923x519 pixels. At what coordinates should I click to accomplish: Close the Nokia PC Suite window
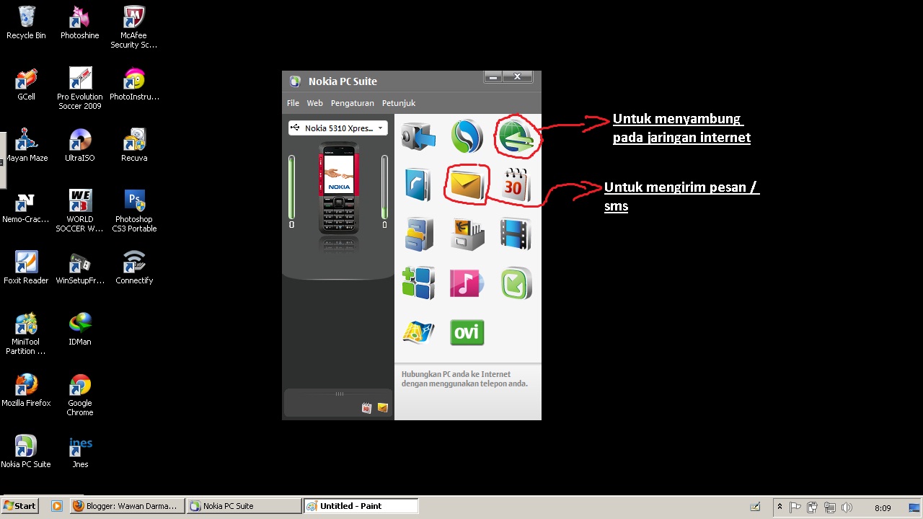[517, 77]
